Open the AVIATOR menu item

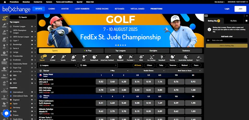pyautogui.click(x=65, y=9)
